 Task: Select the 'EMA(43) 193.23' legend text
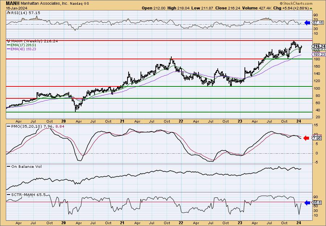point(23,49)
